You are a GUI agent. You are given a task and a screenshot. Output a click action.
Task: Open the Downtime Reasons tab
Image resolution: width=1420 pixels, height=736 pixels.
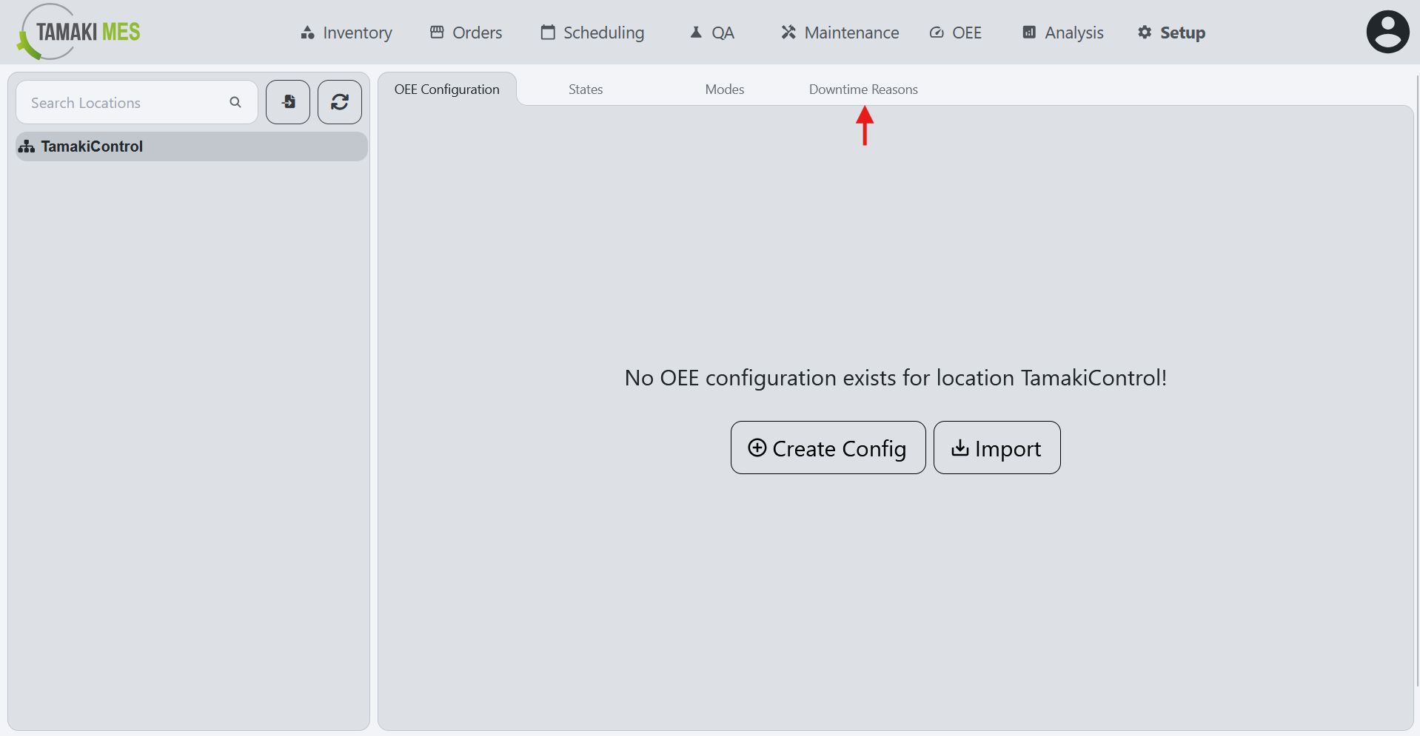click(863, 89)
